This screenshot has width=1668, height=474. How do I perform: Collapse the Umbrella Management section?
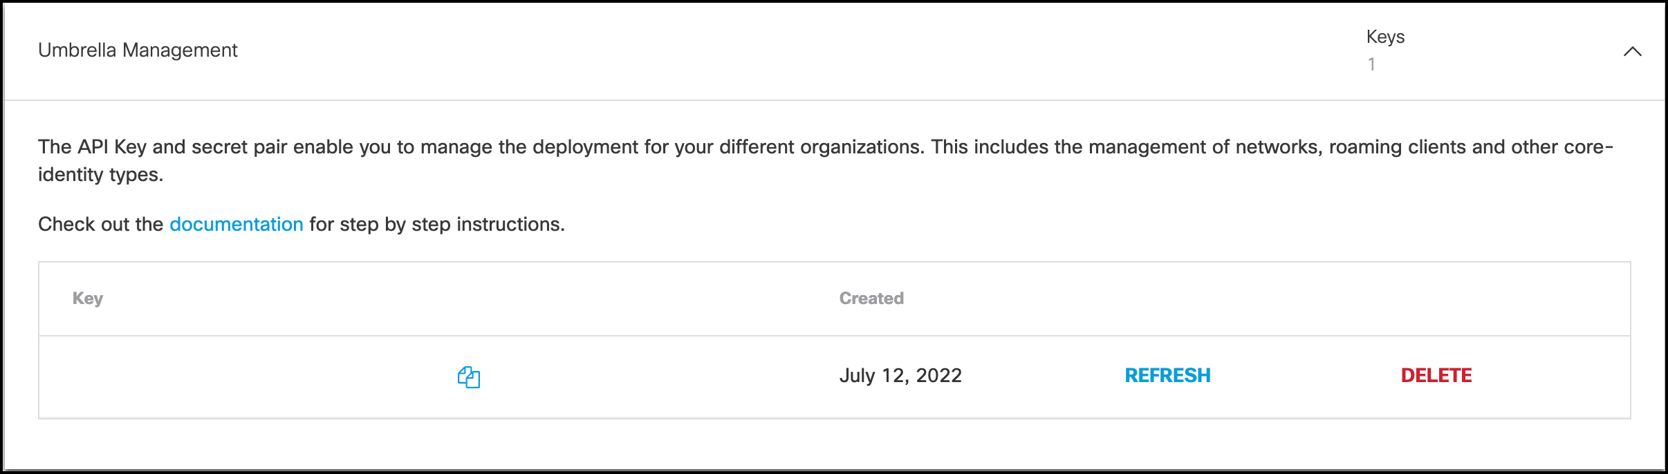(x=1632, y=51)
